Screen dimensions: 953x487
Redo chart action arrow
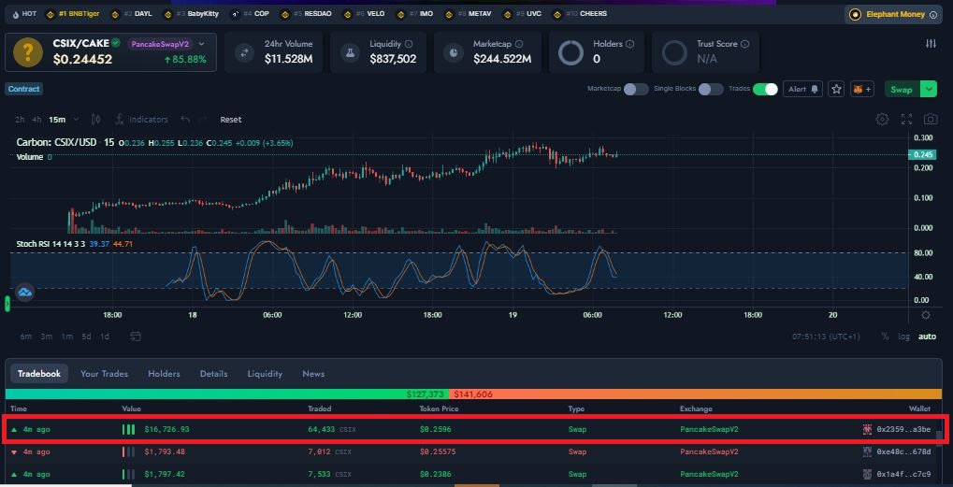pos(204,120)
